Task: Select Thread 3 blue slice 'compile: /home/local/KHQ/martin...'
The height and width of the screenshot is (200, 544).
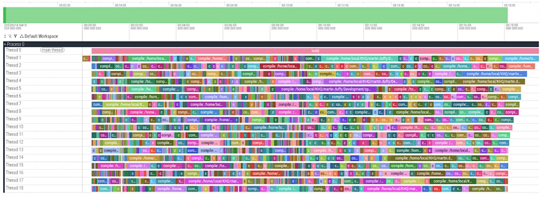Action: click(x=494, y=74)
